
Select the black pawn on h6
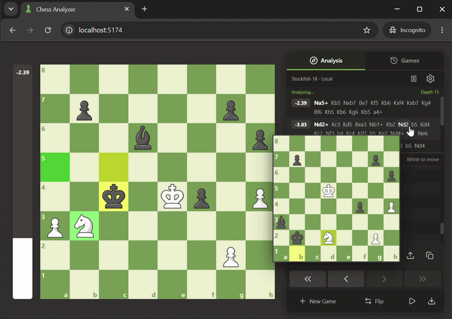260,138
